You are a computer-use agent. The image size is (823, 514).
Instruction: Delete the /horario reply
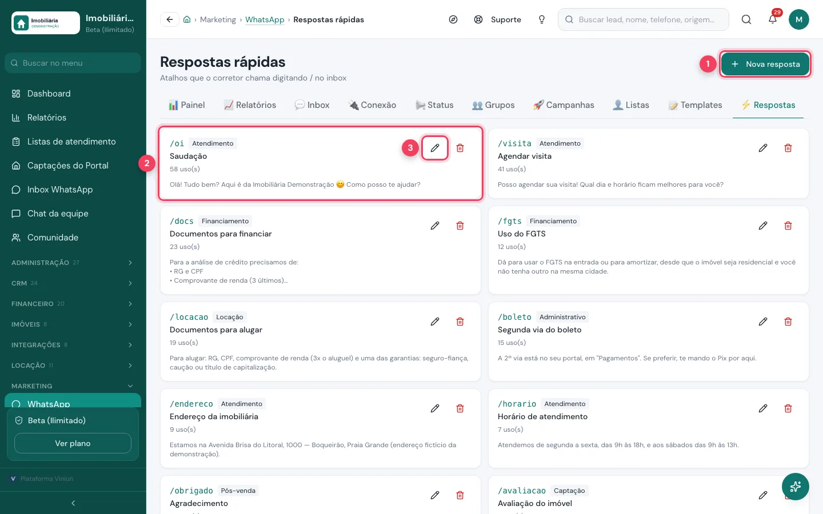click(x=788, y=408)
